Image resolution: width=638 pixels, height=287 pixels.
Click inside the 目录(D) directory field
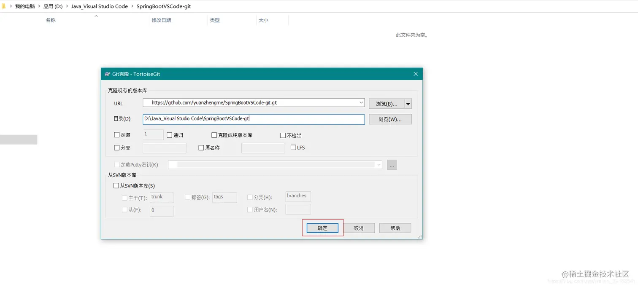pos(254,119)
